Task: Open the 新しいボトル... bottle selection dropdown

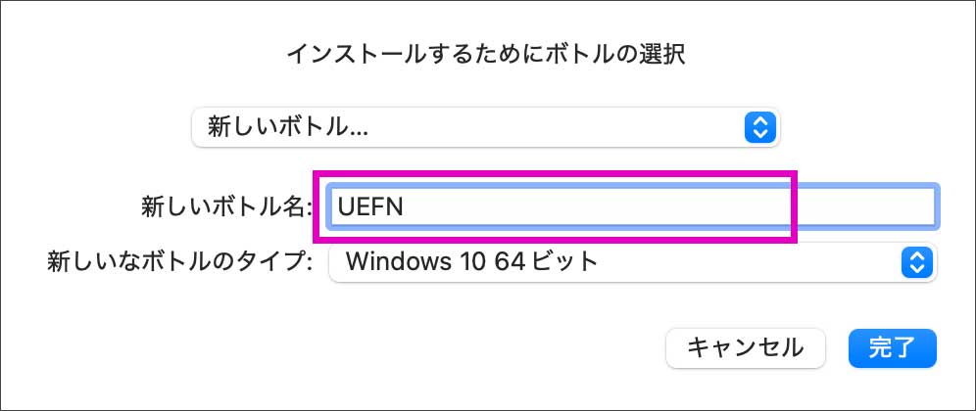Action: [485, 126]
